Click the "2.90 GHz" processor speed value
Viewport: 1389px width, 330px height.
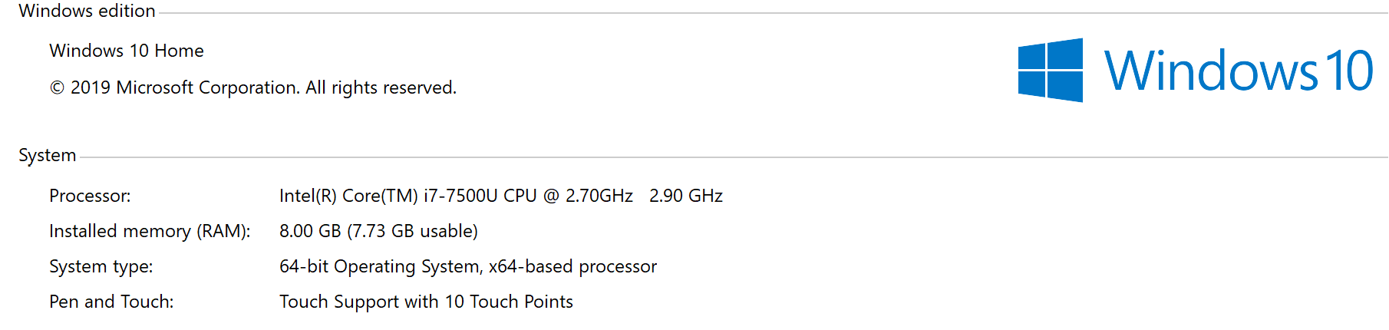686,196
